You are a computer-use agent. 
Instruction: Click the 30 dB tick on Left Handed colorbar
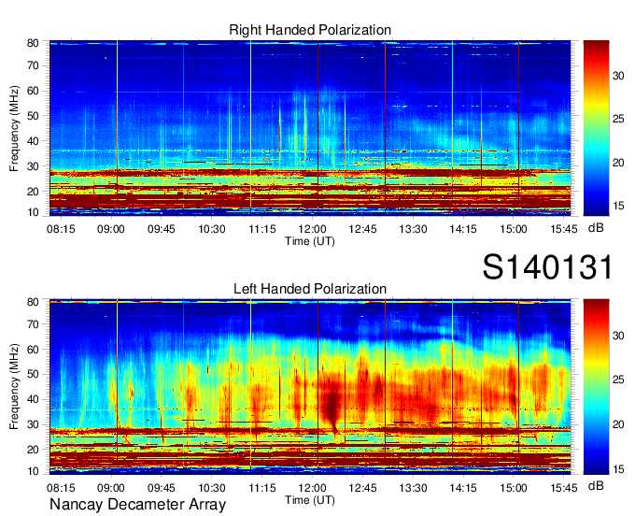click(618, 336)
